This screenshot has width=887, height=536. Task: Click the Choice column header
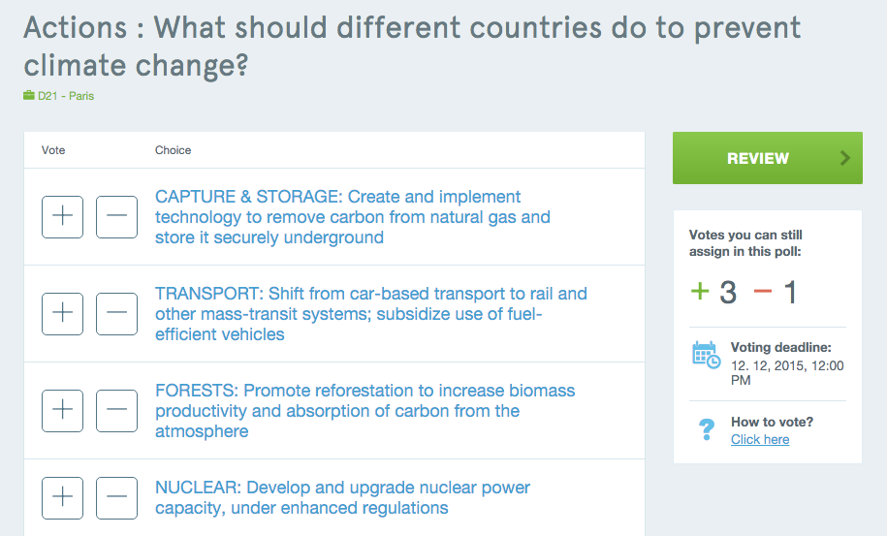pos(174,150)
